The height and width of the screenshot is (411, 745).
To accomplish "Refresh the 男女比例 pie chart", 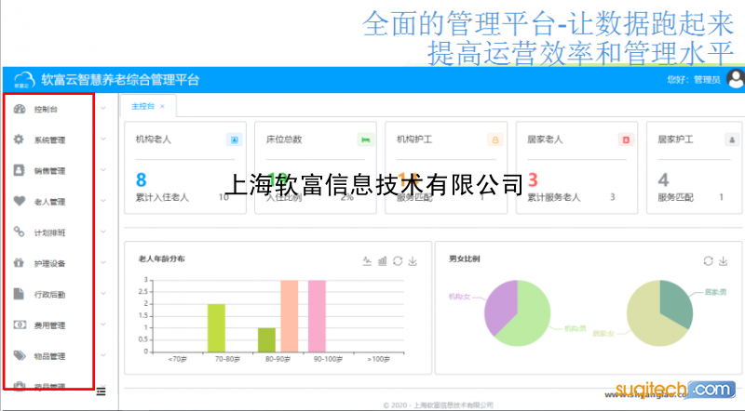I will 708,261.
